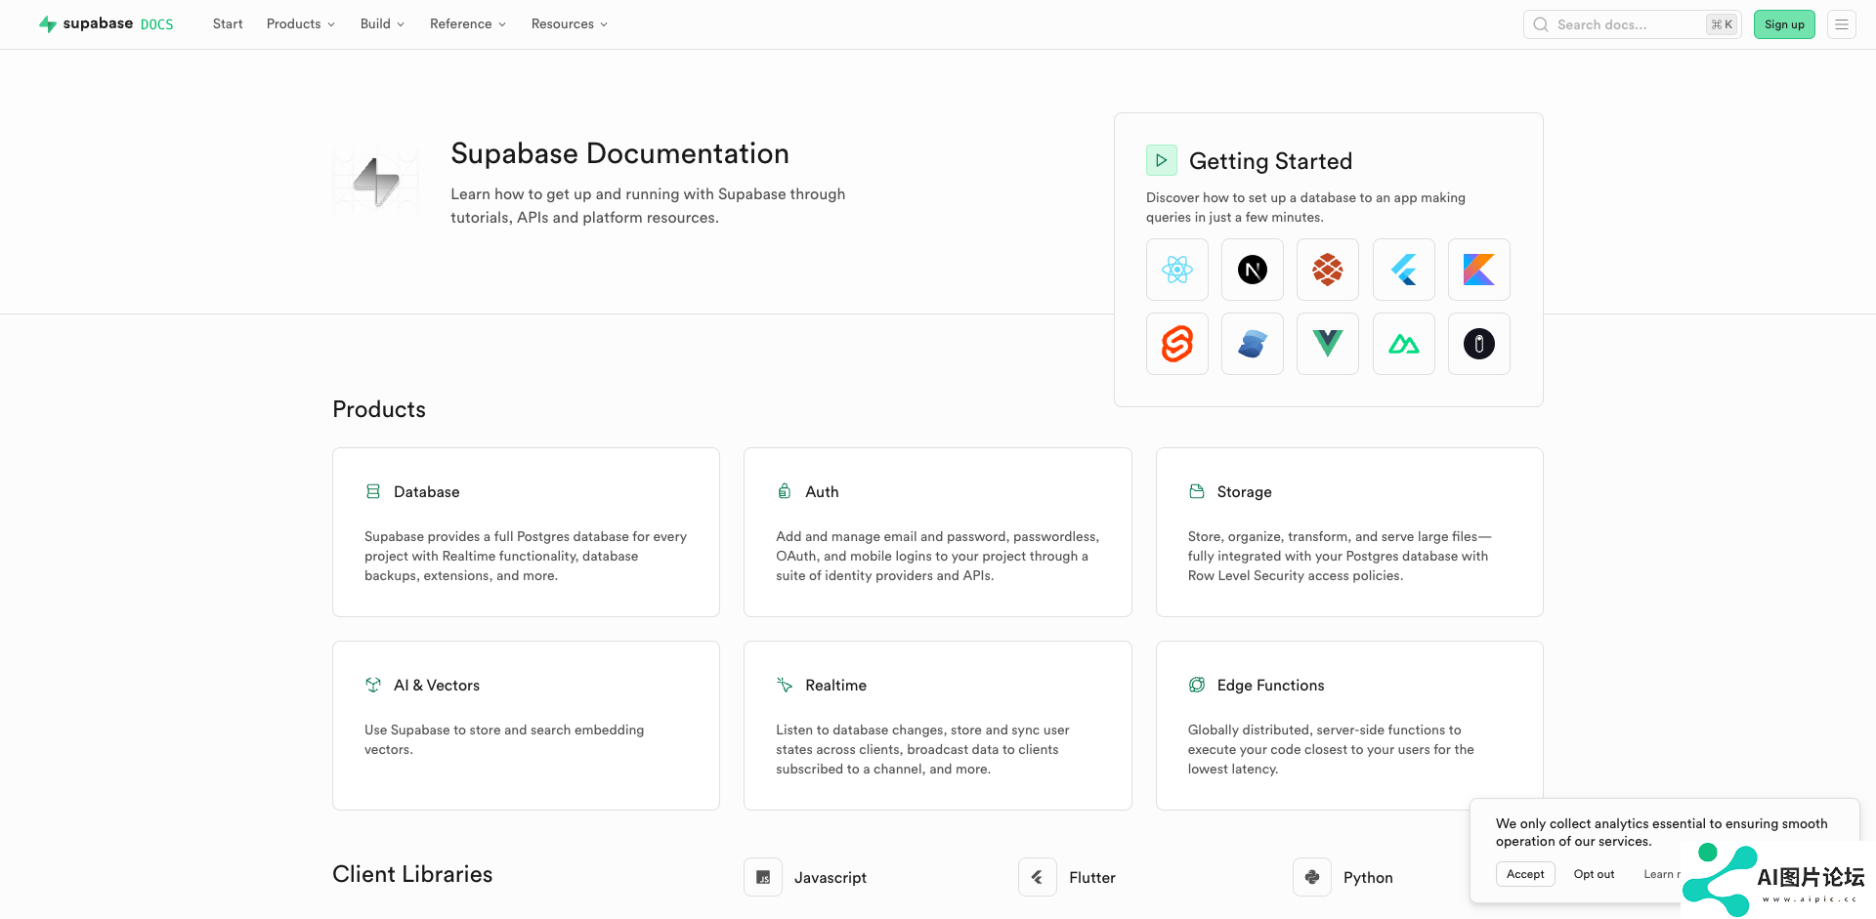Expand the Products dropdown menu
The height and width of the screenshot is (919, 1876).
[301, 23]
